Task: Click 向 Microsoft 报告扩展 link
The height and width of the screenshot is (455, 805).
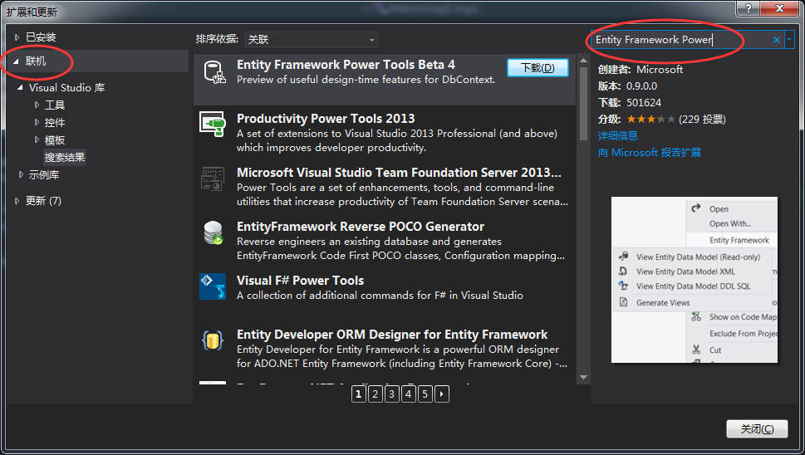Action: tap(650, 152)
